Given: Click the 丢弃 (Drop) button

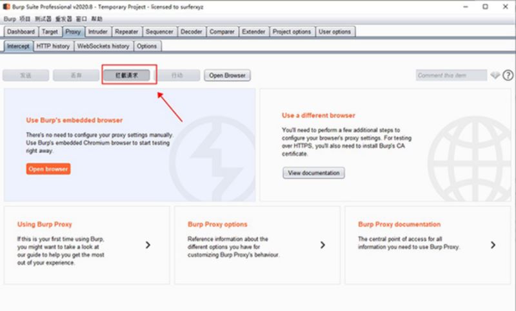Looking at the screenshot, I should point(76,75).
